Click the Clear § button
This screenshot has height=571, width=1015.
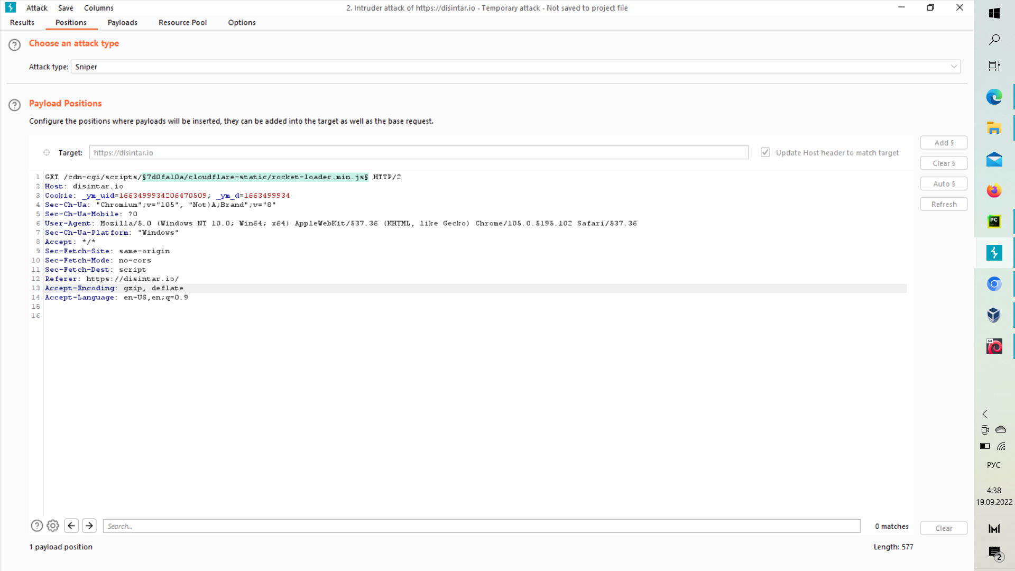pos(944,163)
